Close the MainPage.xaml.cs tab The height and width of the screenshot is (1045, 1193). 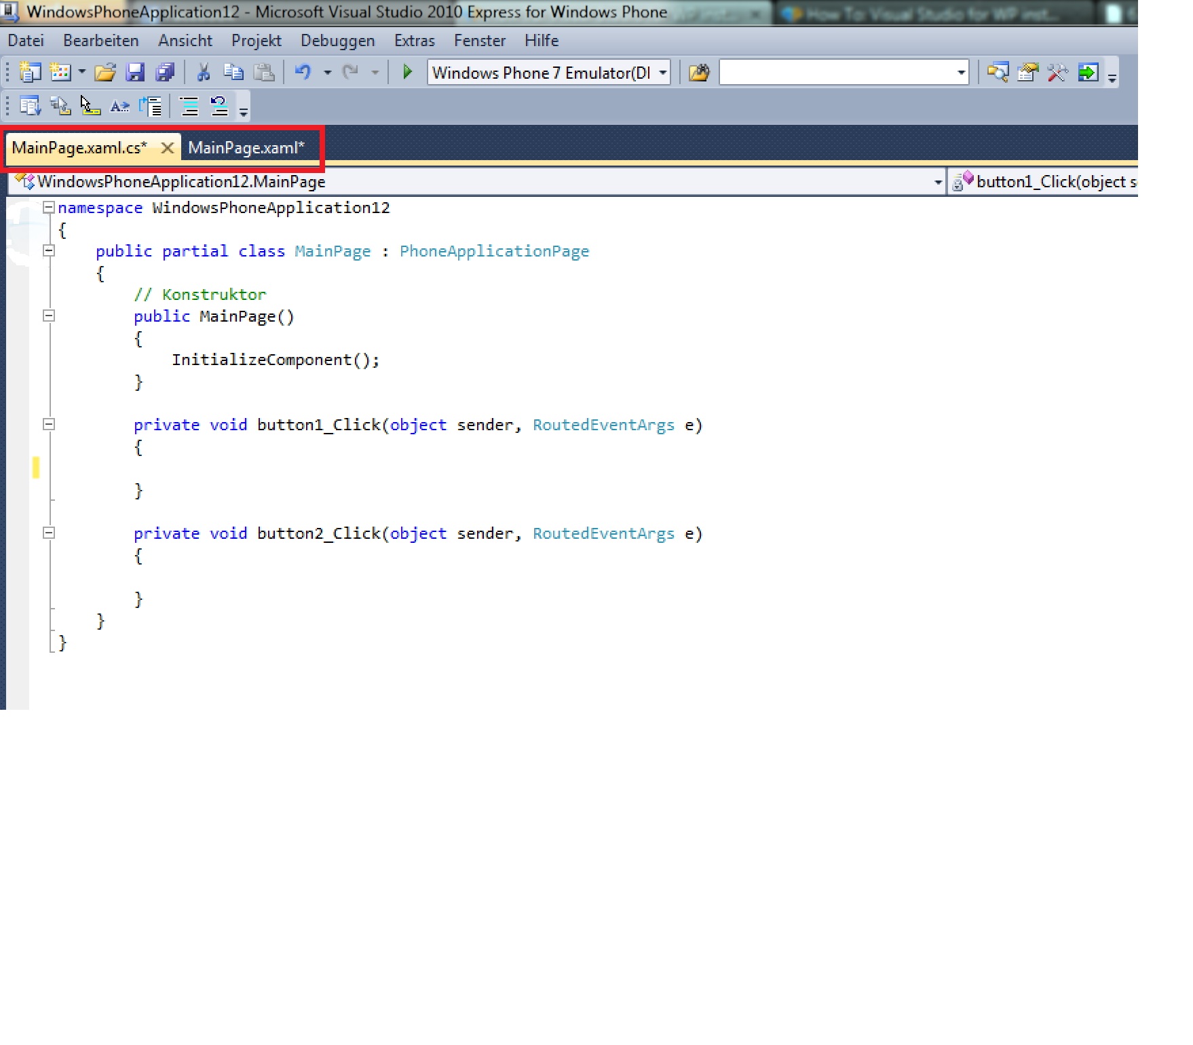click(x=167, y=148)
